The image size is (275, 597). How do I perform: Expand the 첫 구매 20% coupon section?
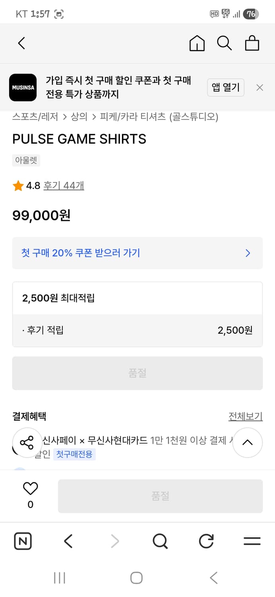coord(137,254)
